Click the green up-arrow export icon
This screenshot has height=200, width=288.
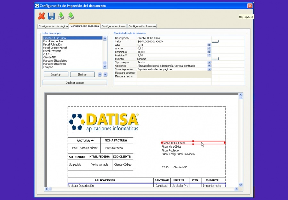(x=71, y=16)
